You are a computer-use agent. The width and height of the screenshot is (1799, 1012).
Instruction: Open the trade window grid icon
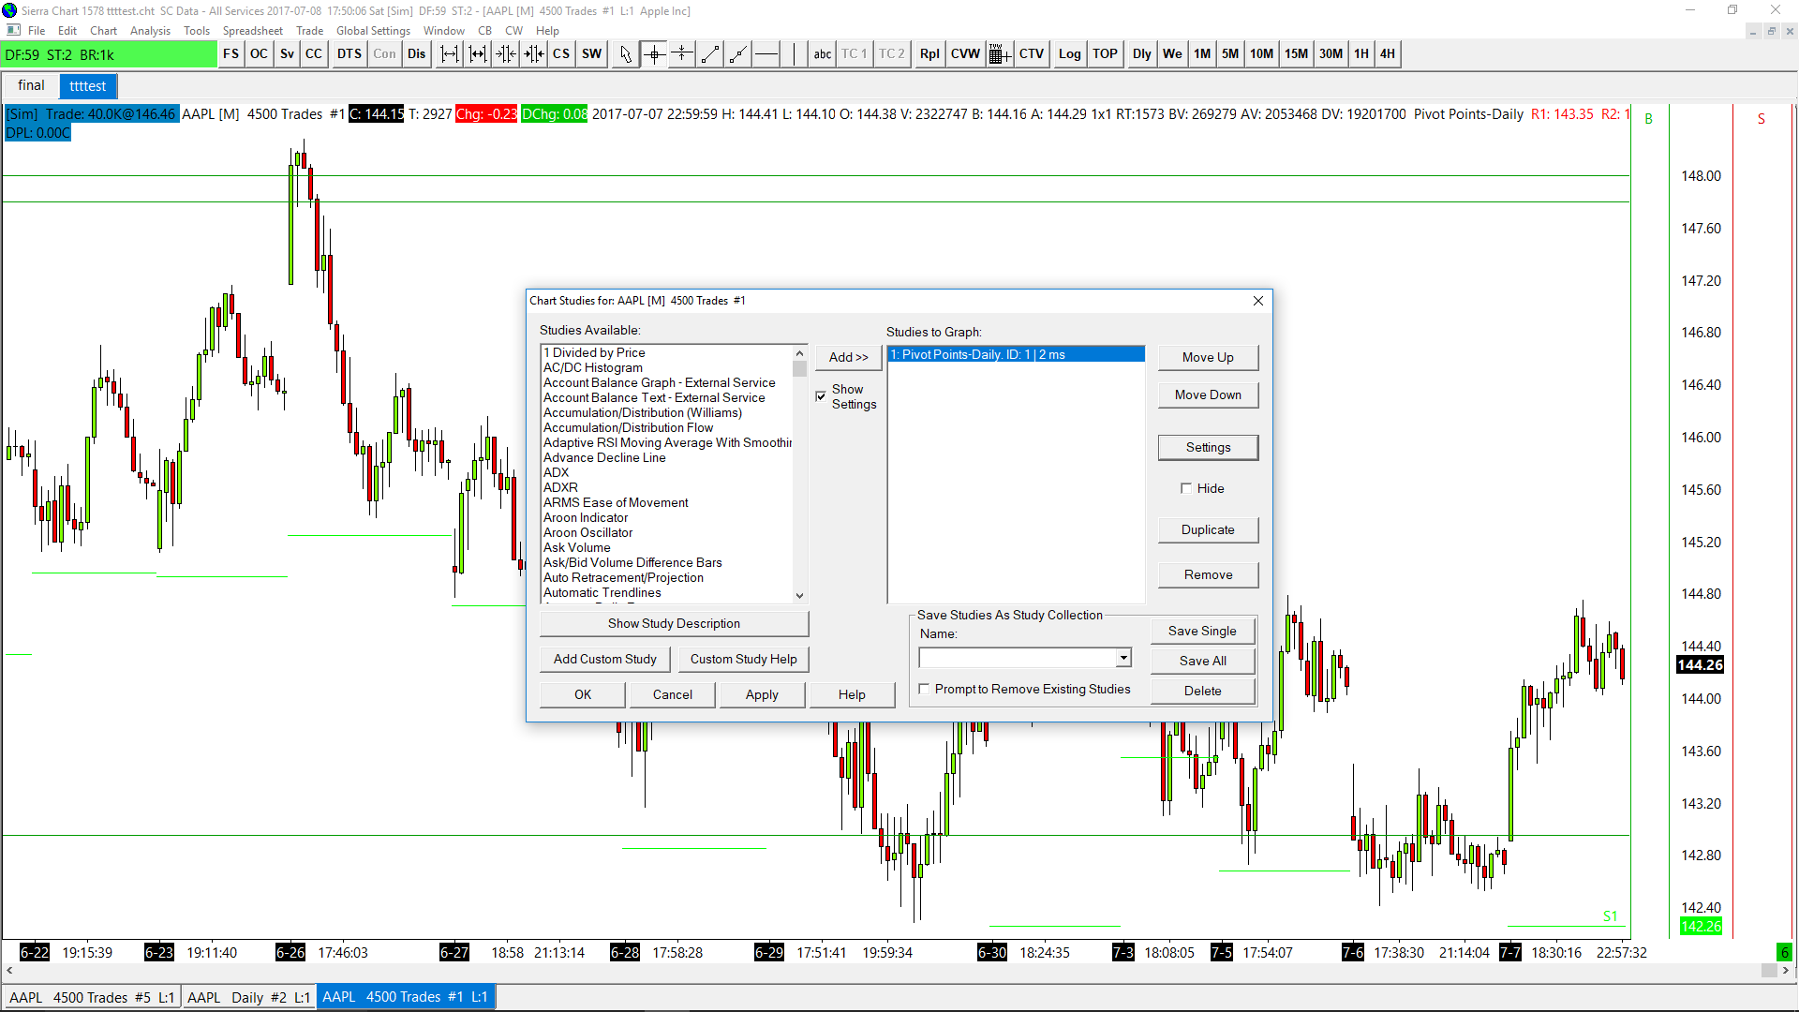[999, 54]
